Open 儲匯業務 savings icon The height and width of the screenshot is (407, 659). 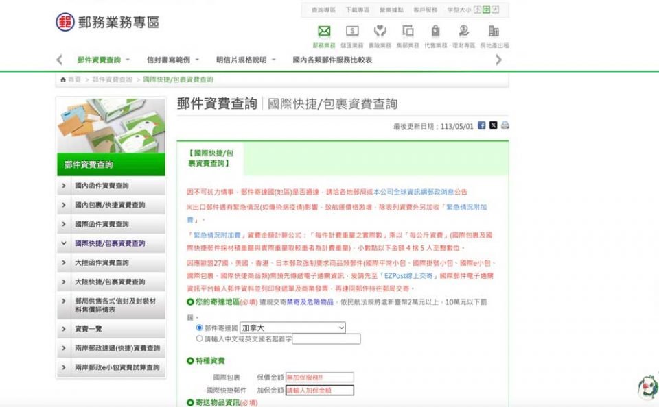(352, 32)
